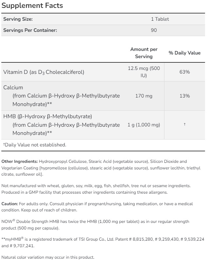Screen dimensions: 207x260
Task: Click the "Daily Value not established" footnote
Action: [x=34, y=145]
